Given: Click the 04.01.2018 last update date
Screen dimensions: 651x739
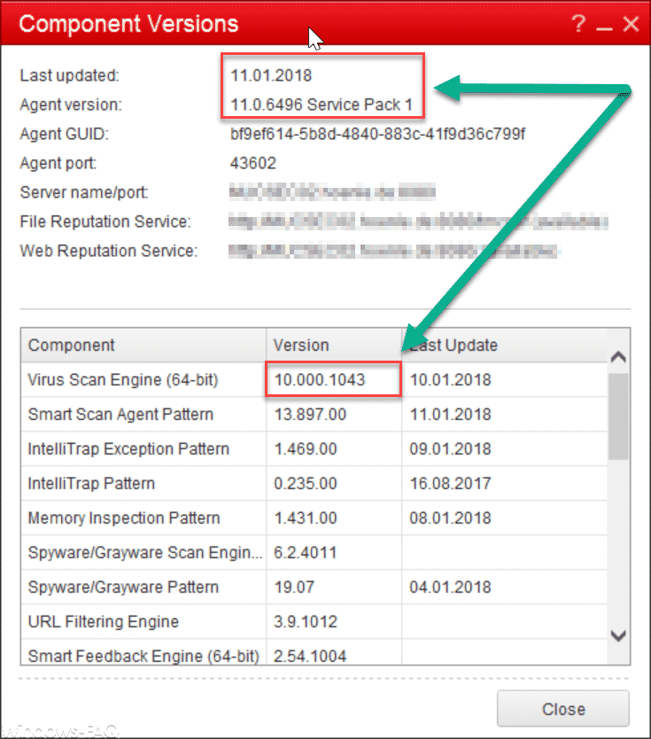Looking at the screenshot, I should click(450, 587).
